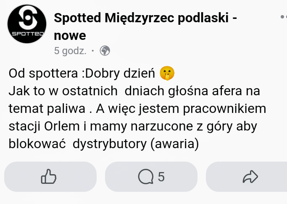Open comments via the speech bubble icon

click(146, 177)
